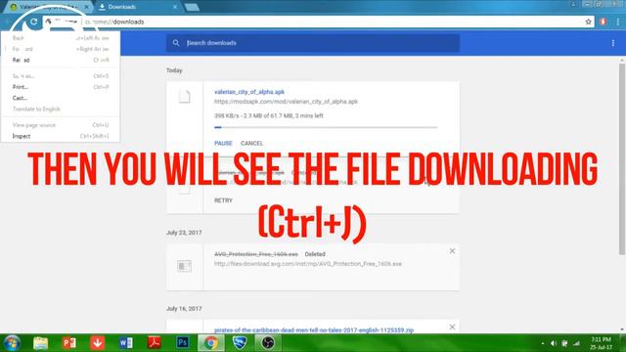Open Microsoft Word from taskbar

pos(126,343)
